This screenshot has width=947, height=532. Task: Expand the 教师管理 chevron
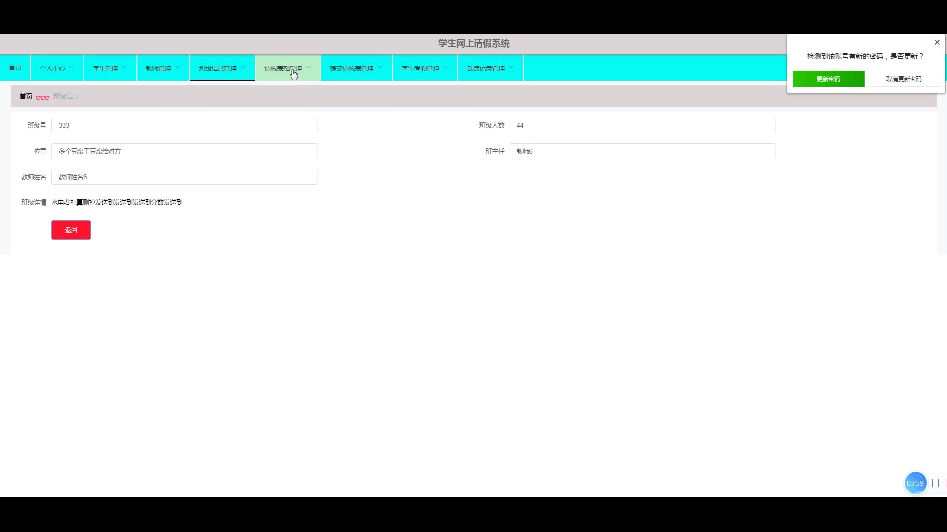click(178, 68)
